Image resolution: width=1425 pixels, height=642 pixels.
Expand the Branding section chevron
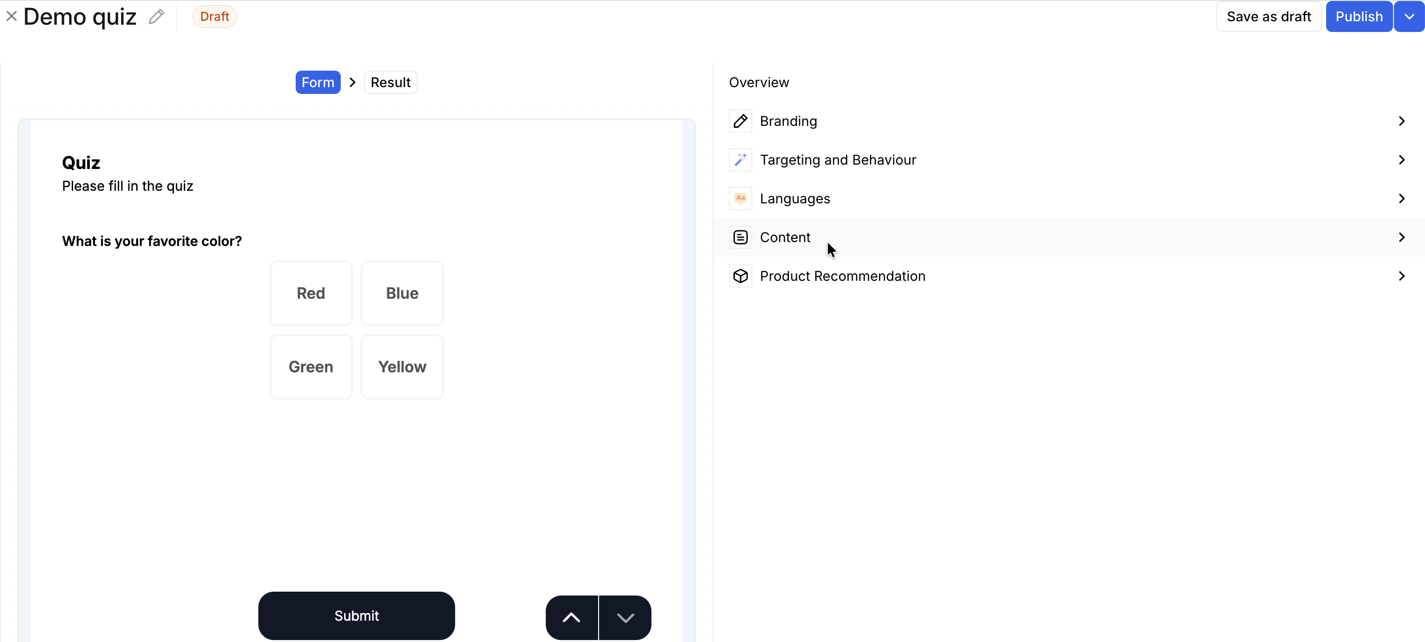1401,121
